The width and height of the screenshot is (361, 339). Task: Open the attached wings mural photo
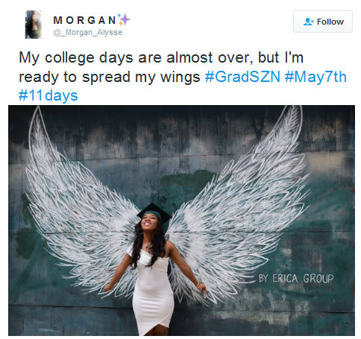(x=181, y=221)
